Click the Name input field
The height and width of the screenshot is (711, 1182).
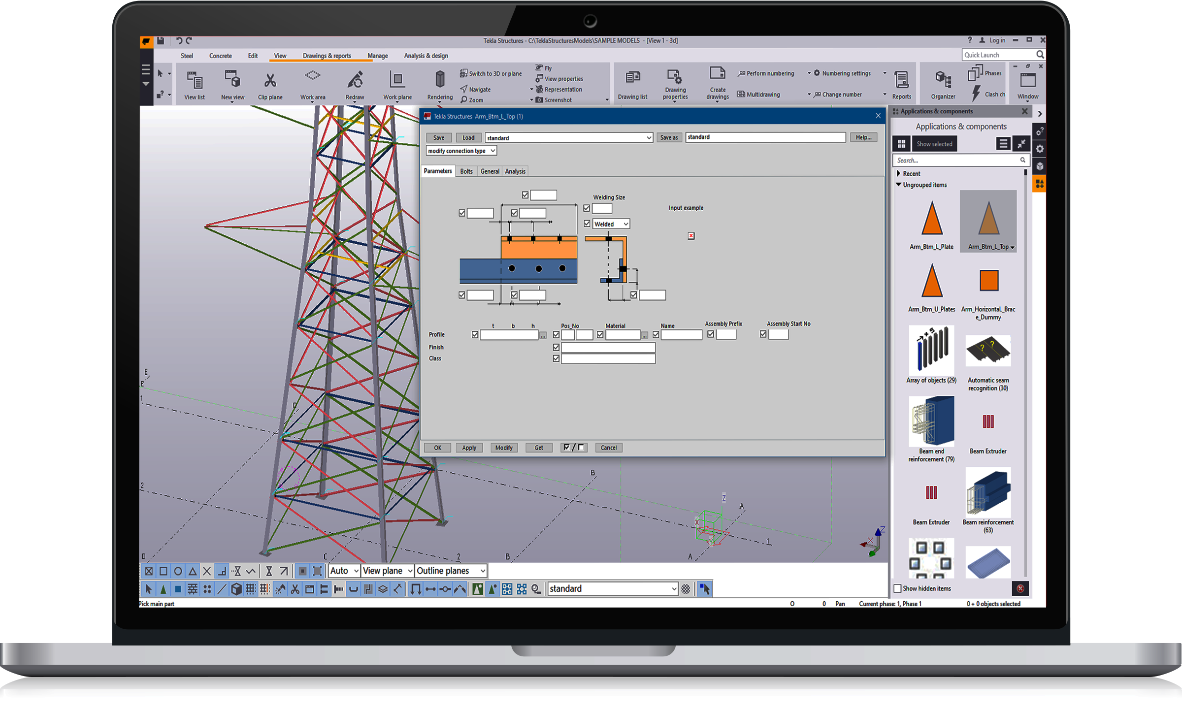coord(681,335)
